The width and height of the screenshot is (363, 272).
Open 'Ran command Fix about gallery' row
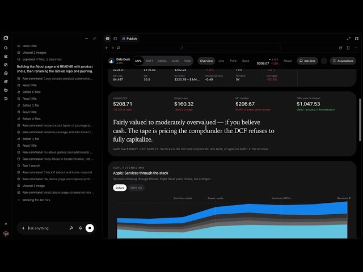[56, 152]
